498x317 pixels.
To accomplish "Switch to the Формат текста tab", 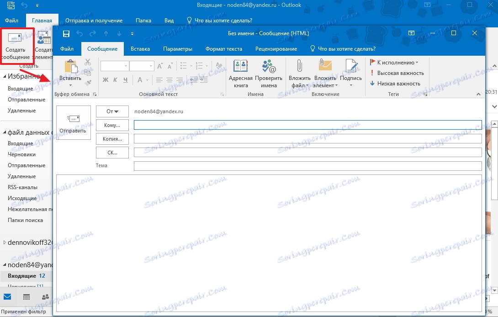I will [223, 49].
